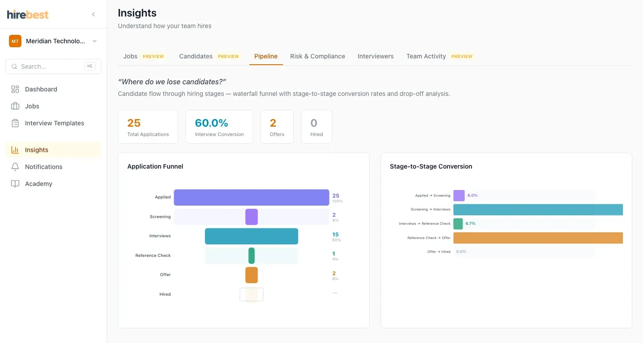643x343 pixels.
Task: Click the Academy book icon
Action: [15, 184]
